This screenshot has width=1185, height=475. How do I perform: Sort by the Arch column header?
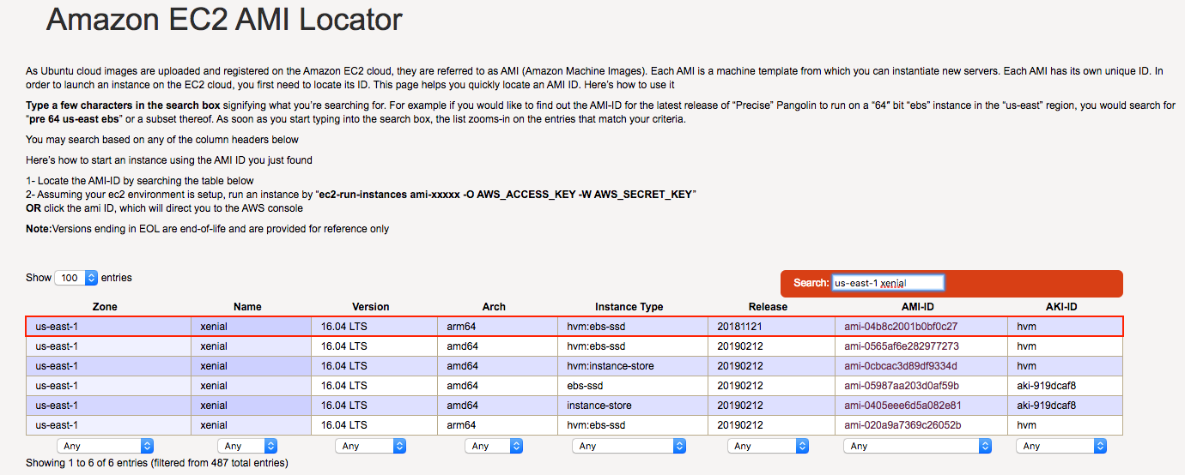point(494,306)
